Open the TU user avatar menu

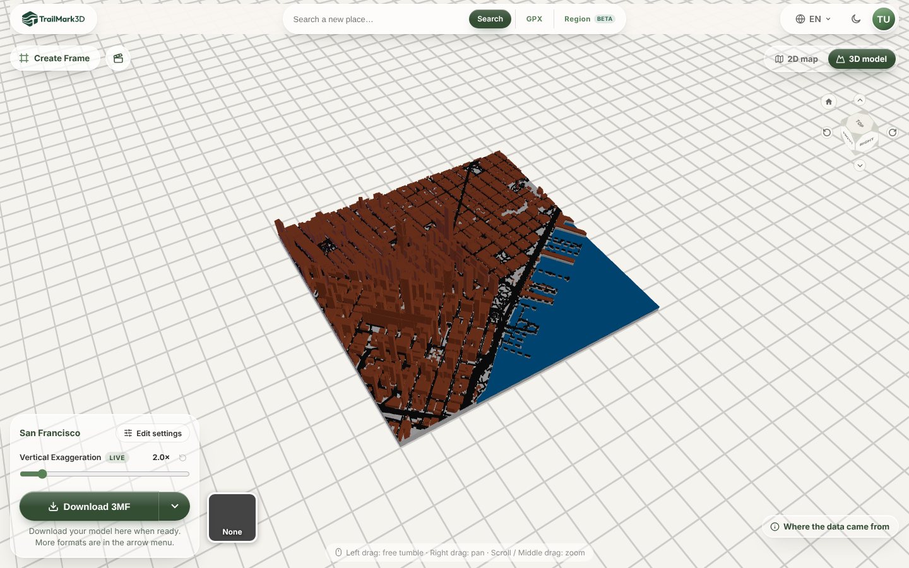[884, 19]
